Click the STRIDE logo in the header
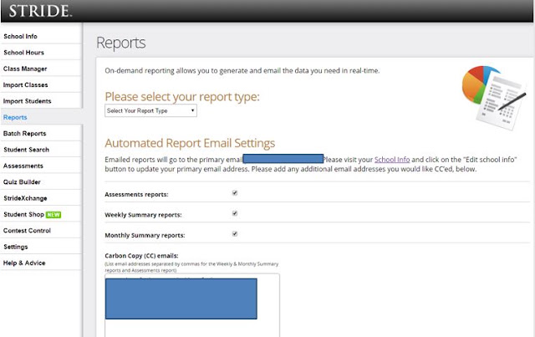Image resolution: width=535 pixels, height=337 pixels. [x=40, y=11]
